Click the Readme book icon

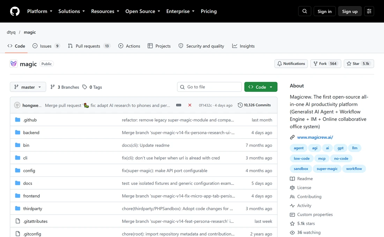292,179
